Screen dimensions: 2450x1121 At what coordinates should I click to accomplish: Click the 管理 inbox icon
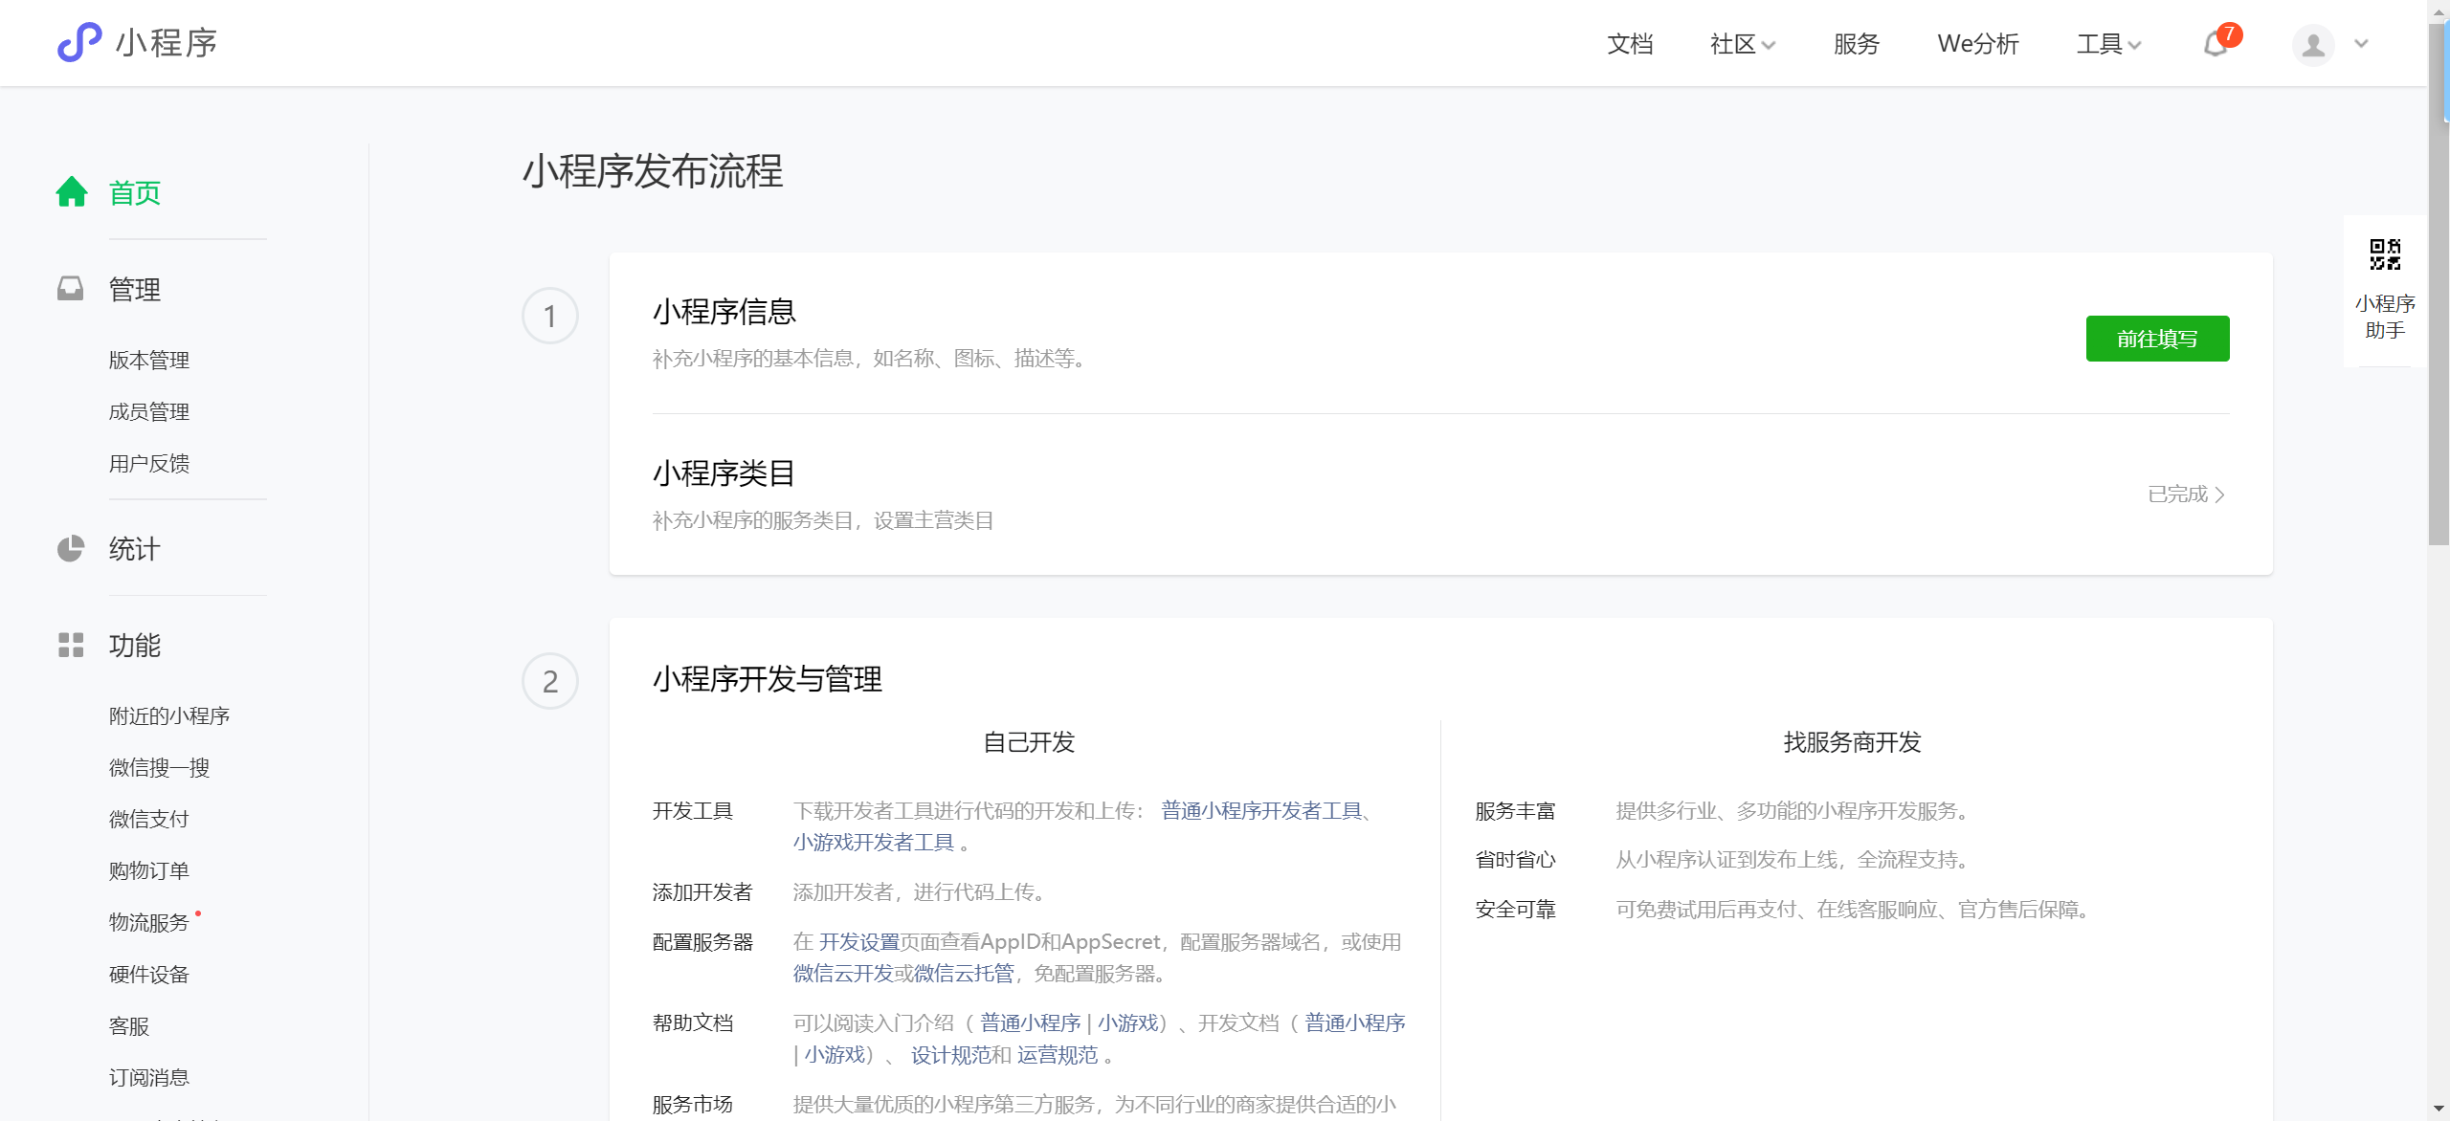pos(70,289)
